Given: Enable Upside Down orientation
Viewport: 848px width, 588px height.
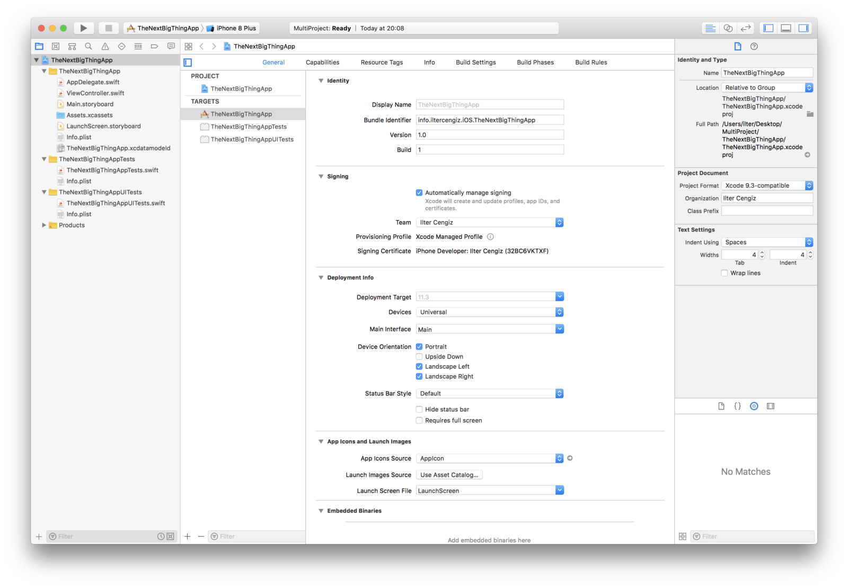Looking at the screenshot, I should pyautogui.click(x=419, y=357).
